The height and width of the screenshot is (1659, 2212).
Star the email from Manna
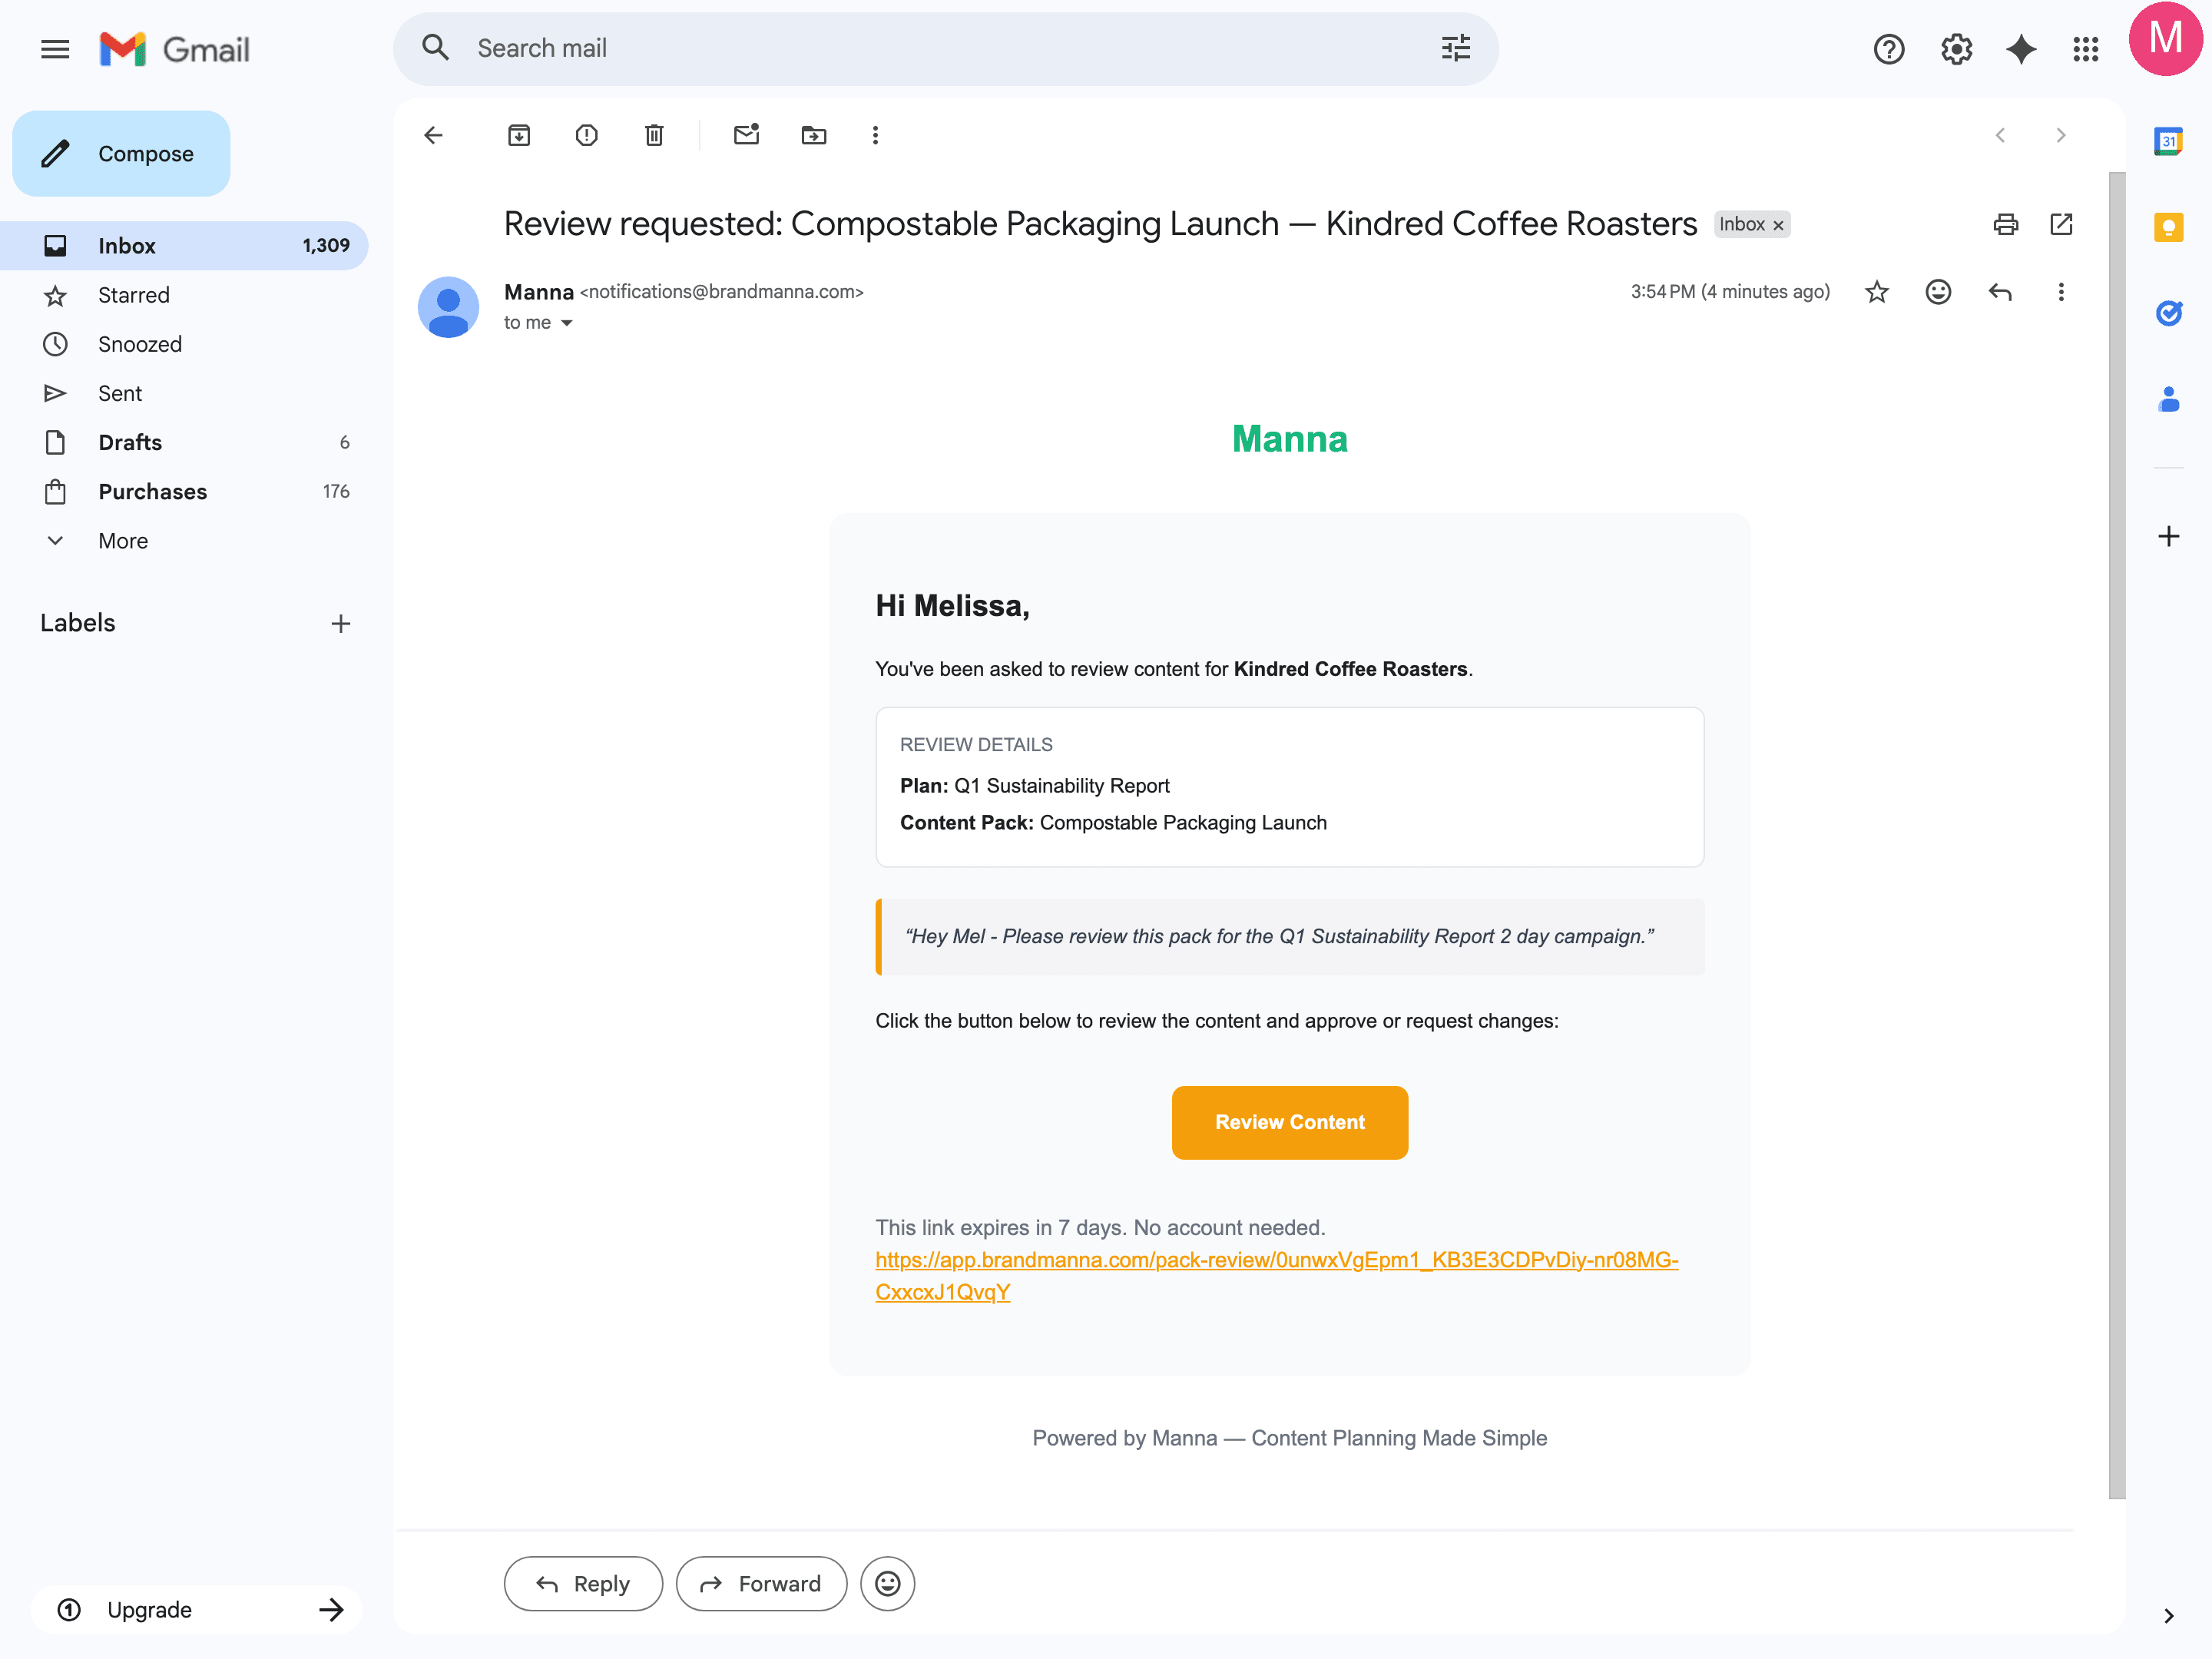point(1877,292)
